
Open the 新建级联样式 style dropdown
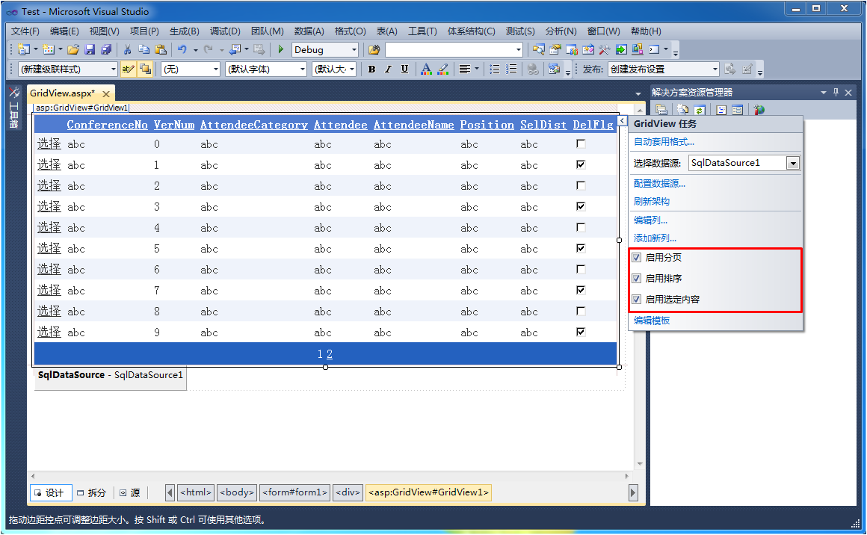114,69
